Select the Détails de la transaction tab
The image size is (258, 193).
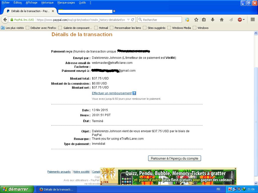tap(30, 11)
